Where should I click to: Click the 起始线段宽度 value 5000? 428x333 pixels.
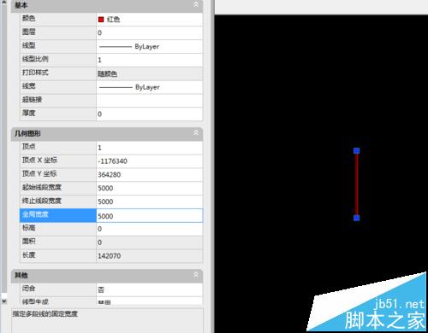(x=150, y=188)
